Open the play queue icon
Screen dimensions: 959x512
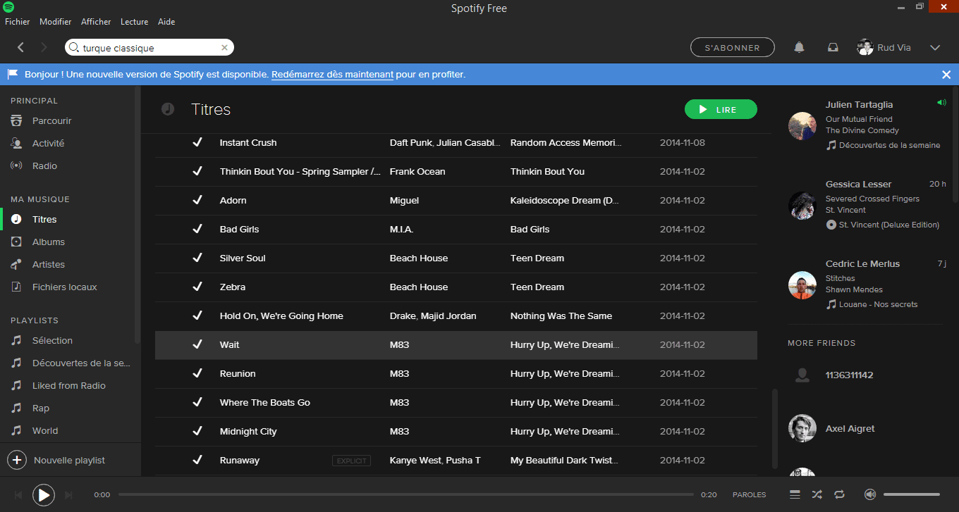pyautogui.click(x=795, y=494)
